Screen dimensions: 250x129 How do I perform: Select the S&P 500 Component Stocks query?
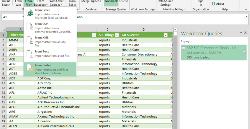click(x=214, y=53)
